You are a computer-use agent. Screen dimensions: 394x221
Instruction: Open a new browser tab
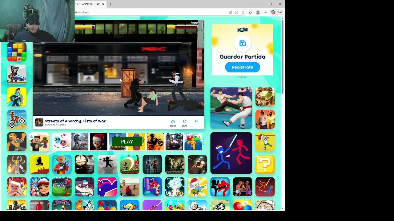coord(111,4)
